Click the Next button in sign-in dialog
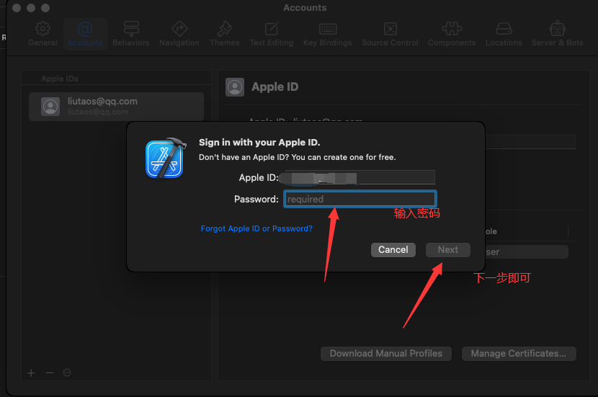This screenshot has height=397, width=598. point(448,250)
